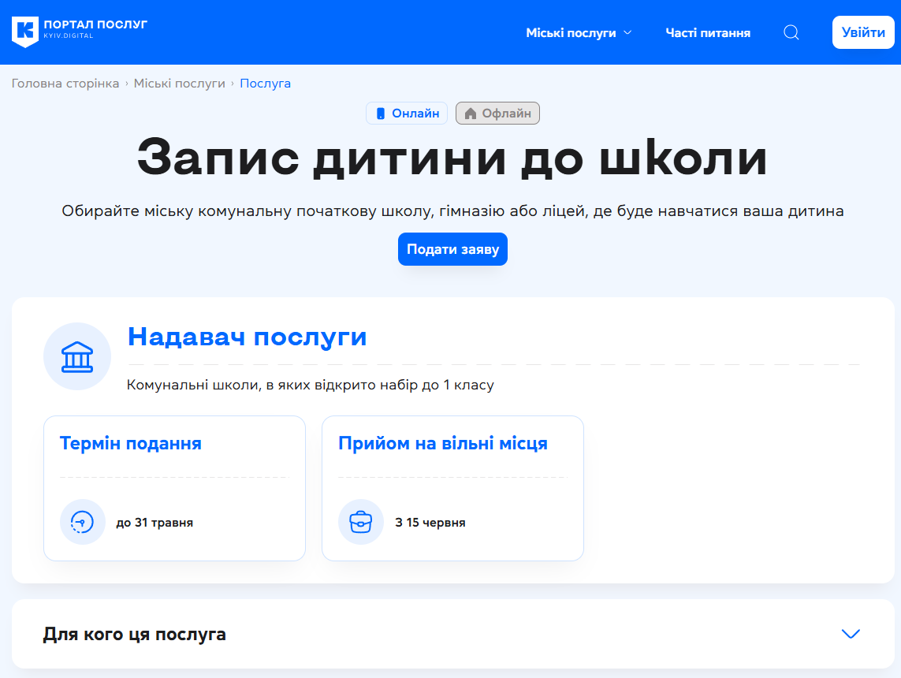Image resolution: width=901 pixels, height=678 pixels.
Task: Open the search magnifier icon
Action: 791,32
